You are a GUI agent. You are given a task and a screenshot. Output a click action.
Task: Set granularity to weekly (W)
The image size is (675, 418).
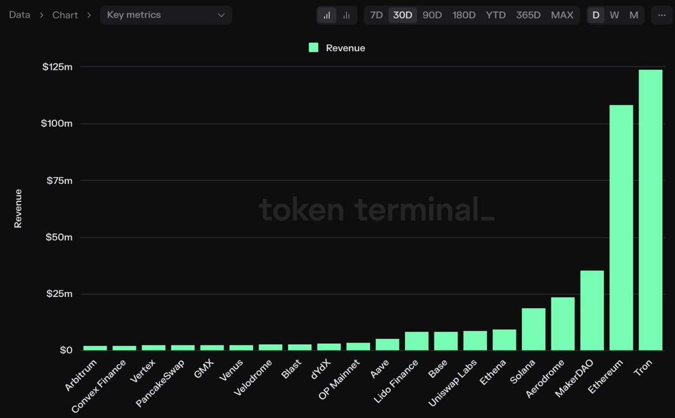614,15
